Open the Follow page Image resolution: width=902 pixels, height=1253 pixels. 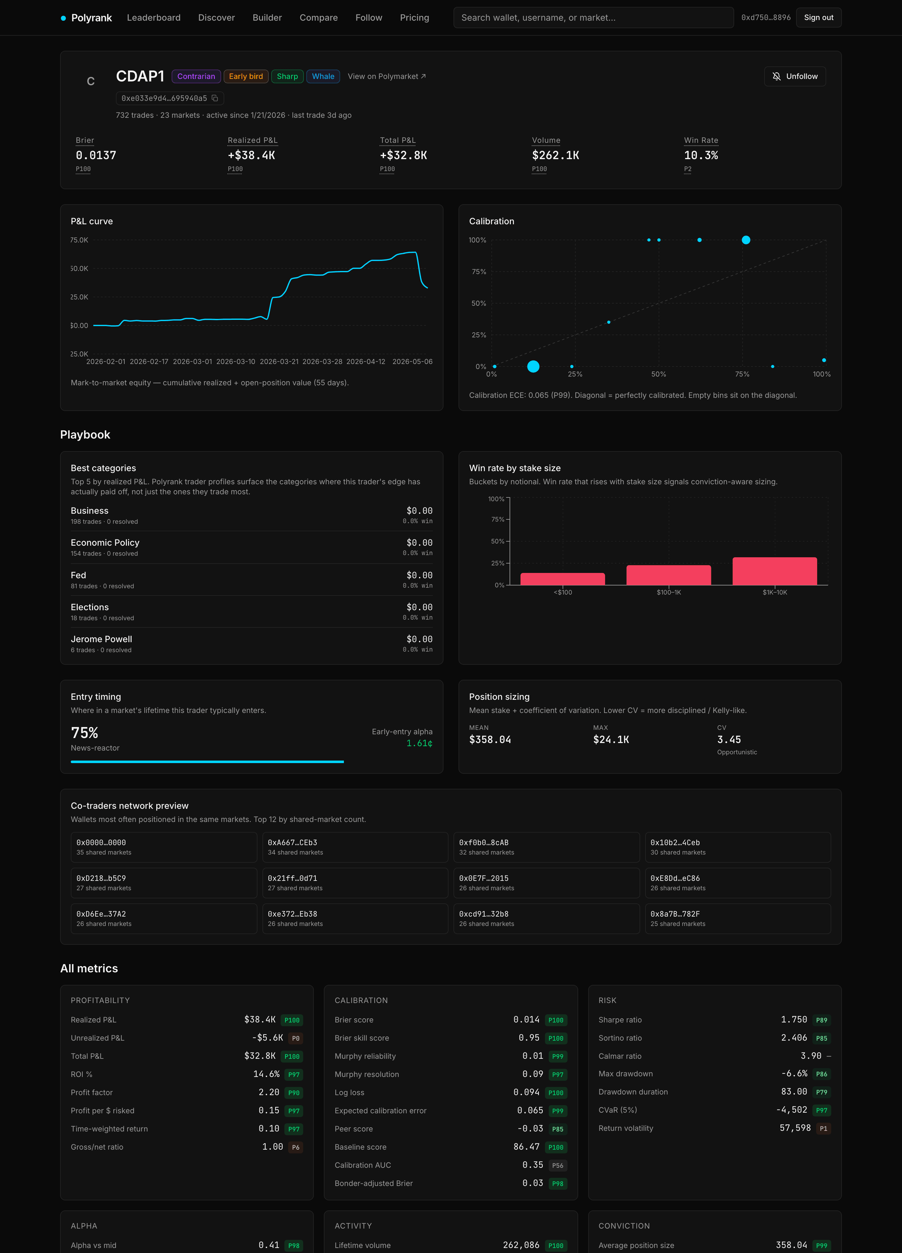369,18
